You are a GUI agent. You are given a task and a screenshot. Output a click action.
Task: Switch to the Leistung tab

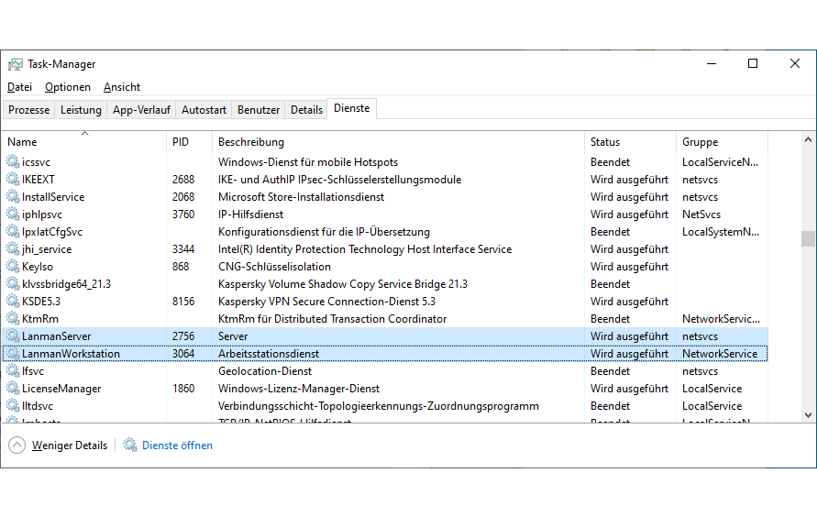(x=81, y=110)
